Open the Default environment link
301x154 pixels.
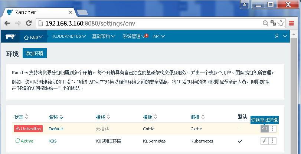point(56,129)
